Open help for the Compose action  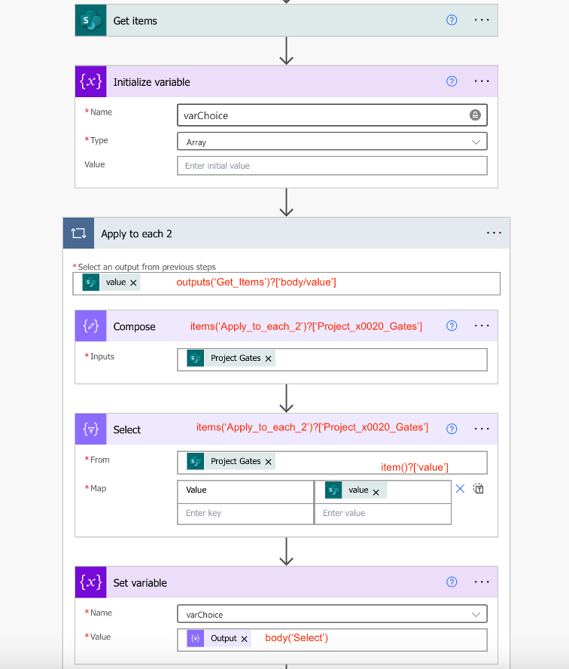pos(452,326)
